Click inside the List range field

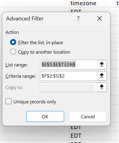pyautogui.click(x=69, y=65)
